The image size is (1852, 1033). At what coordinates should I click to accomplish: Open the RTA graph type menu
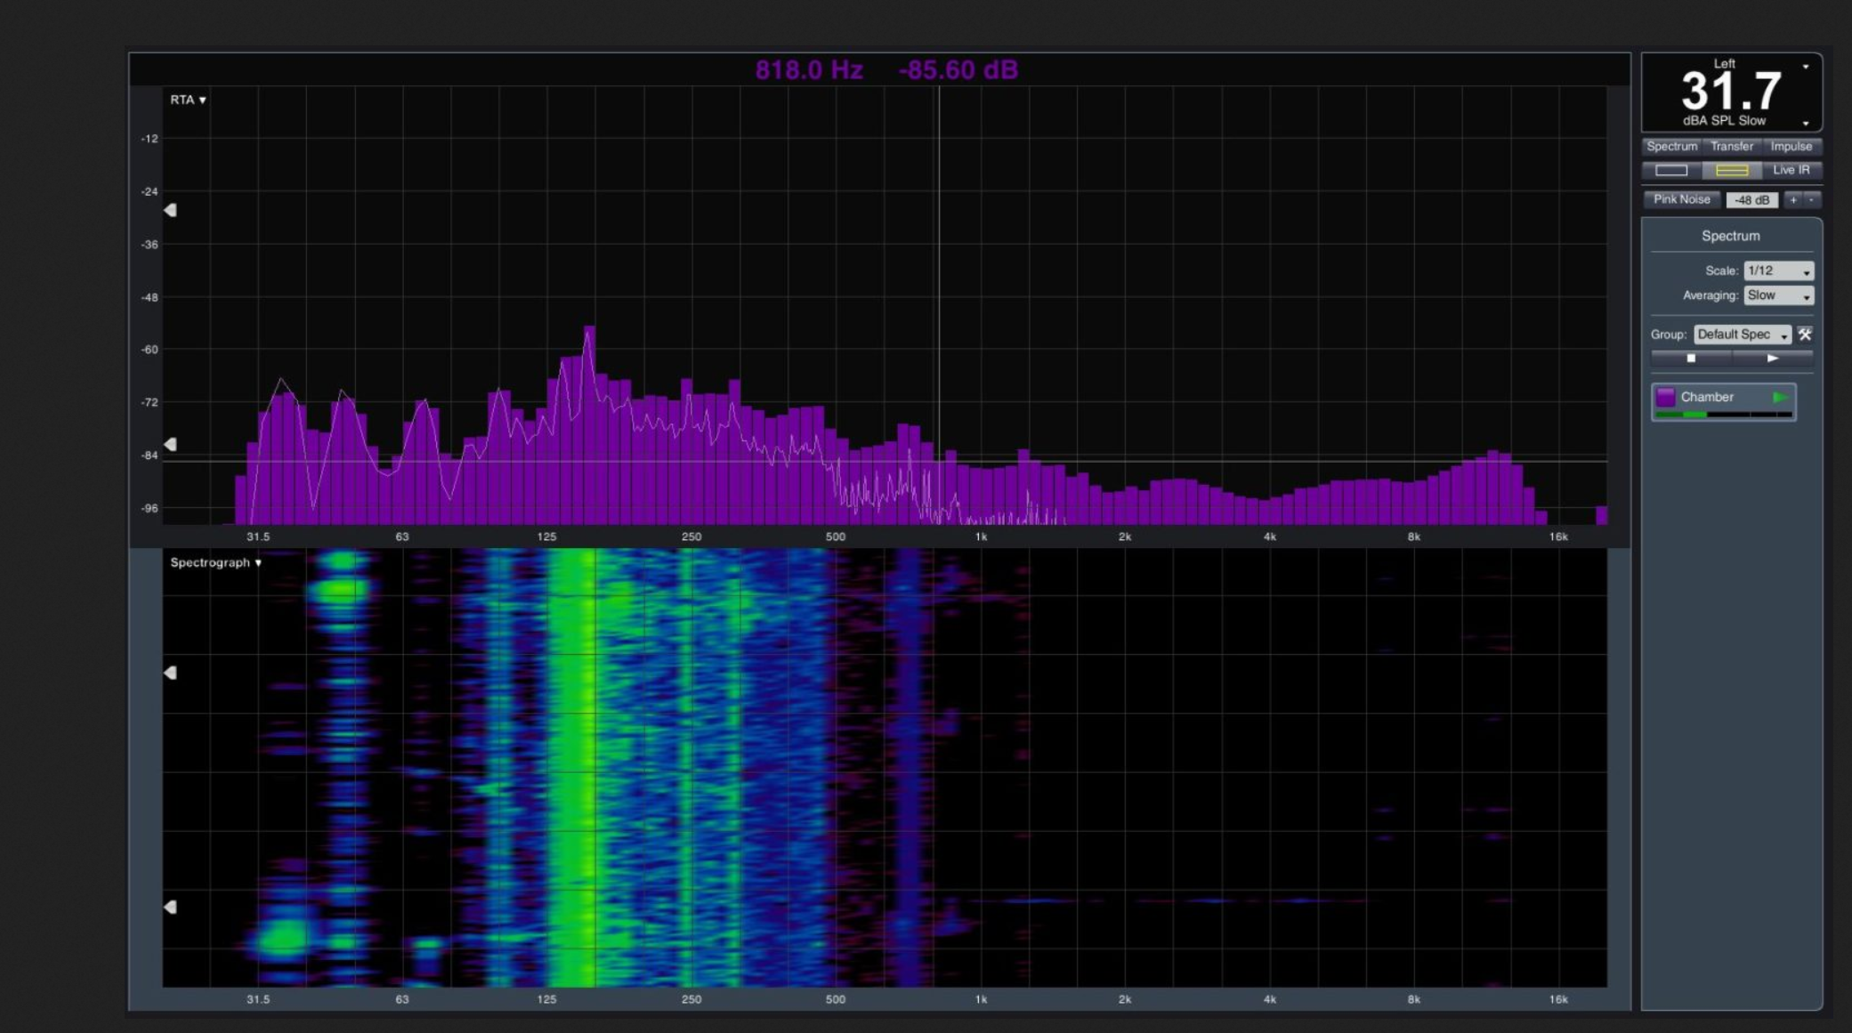pos(188,100)
